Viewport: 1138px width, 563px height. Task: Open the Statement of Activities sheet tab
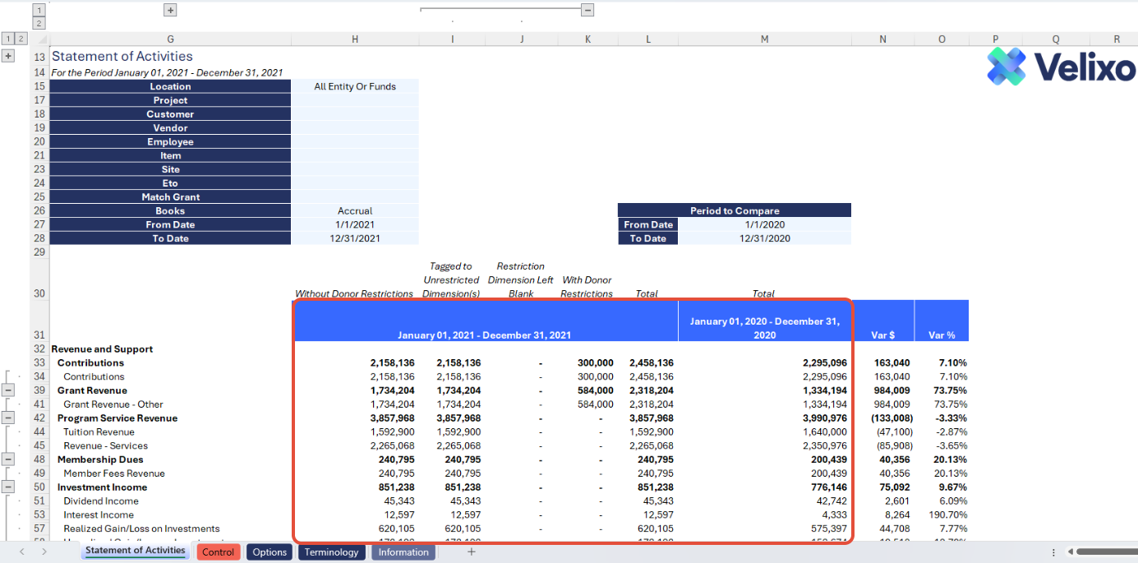coord(136,551)
